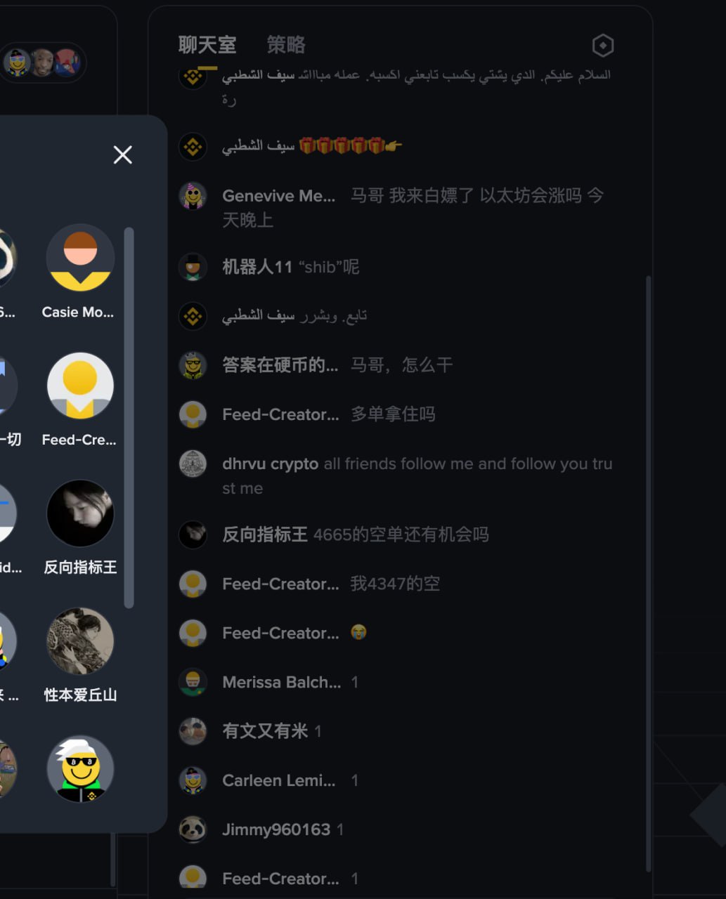Close the user list panel with X
Image resolution: width=726 pixels, height=899 pixels.
point(123,155)
